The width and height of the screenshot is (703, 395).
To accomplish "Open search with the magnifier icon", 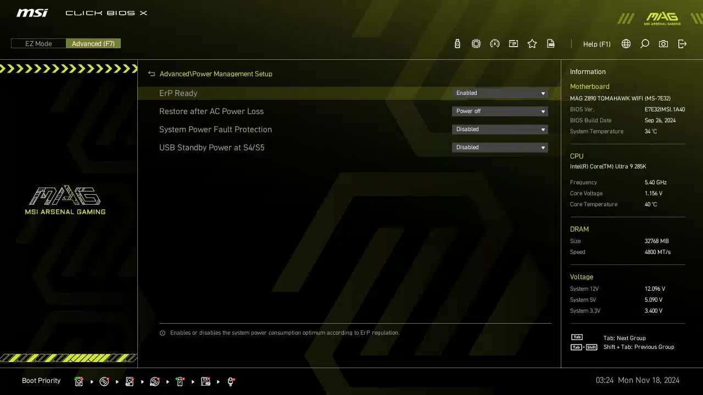I will point(645,44).
